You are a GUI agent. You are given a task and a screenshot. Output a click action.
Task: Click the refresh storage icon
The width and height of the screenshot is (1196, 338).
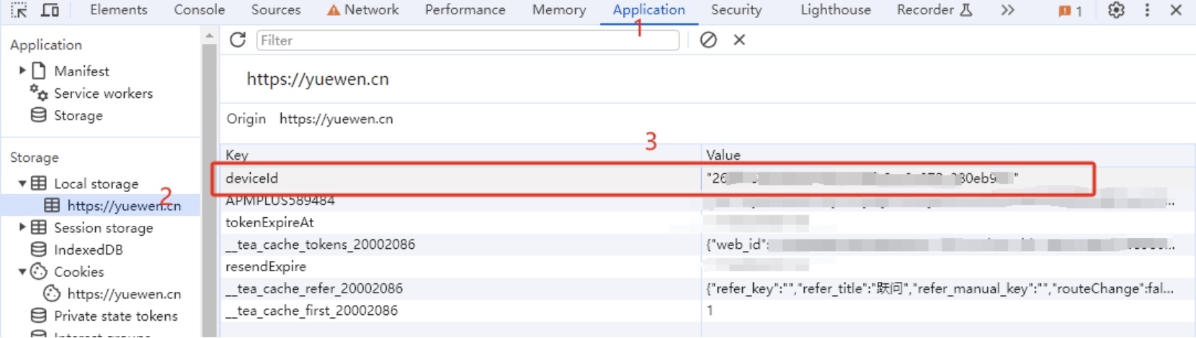pyautogui.click(x=238, y=40)
